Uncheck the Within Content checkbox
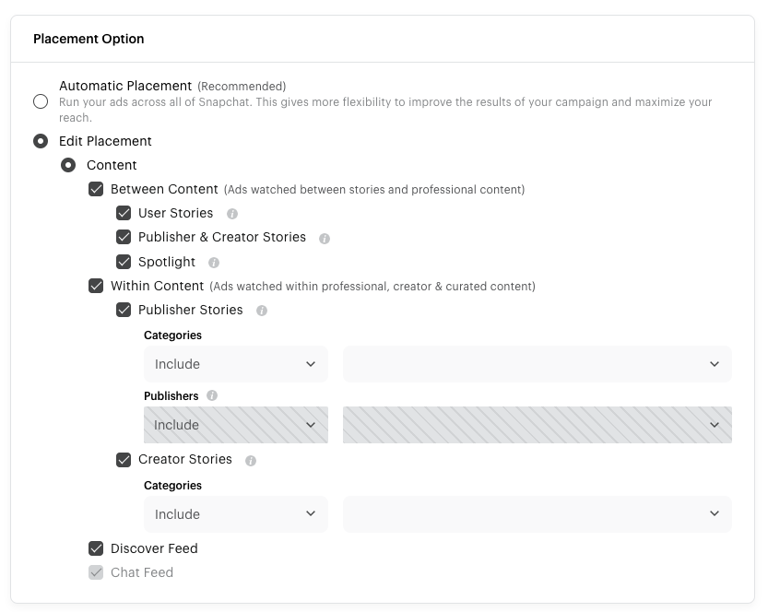 96,286
